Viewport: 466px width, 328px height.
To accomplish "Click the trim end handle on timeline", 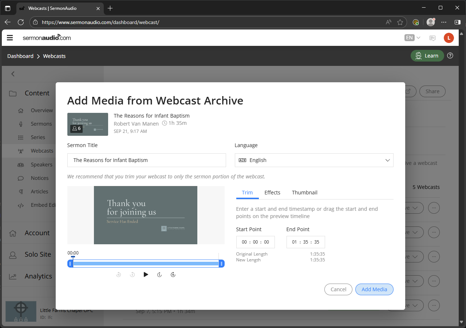I will (x=221, y=264).
